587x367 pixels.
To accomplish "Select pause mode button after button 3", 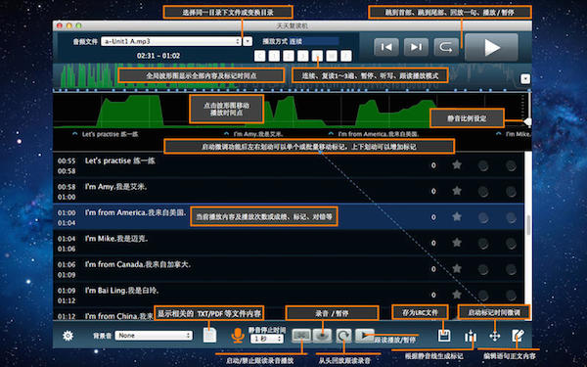I will coord(317,56).
